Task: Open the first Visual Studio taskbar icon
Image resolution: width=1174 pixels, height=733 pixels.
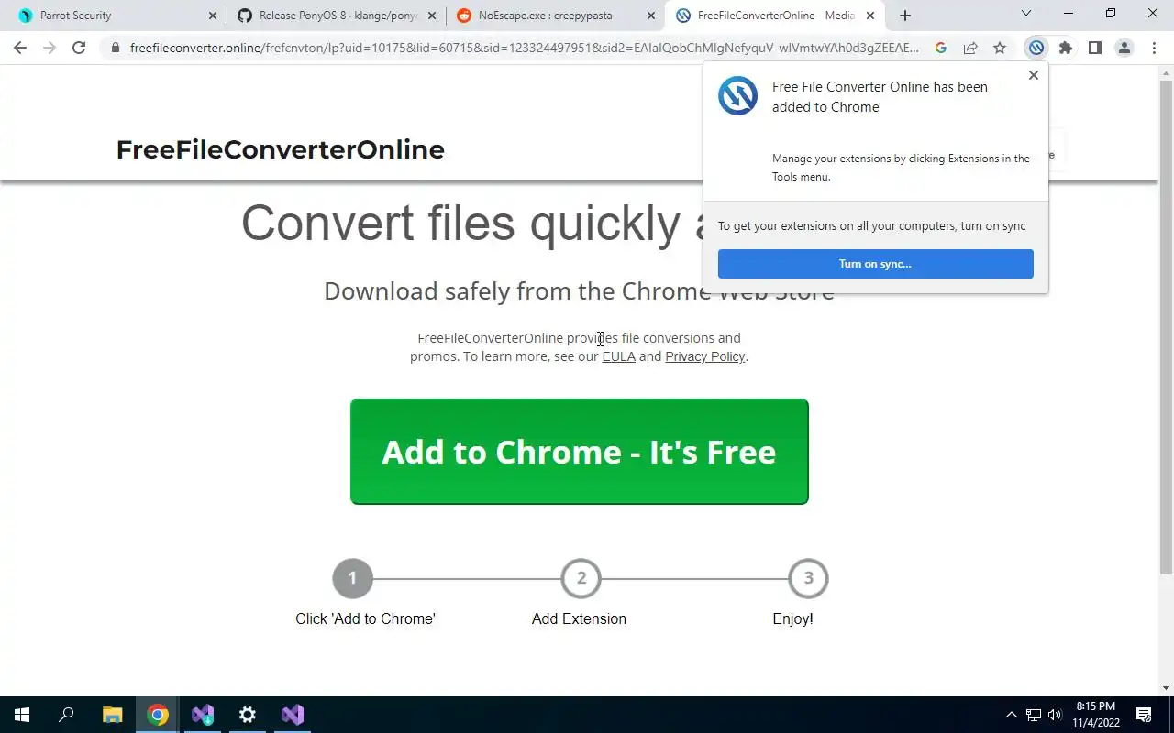Action: 203,715
